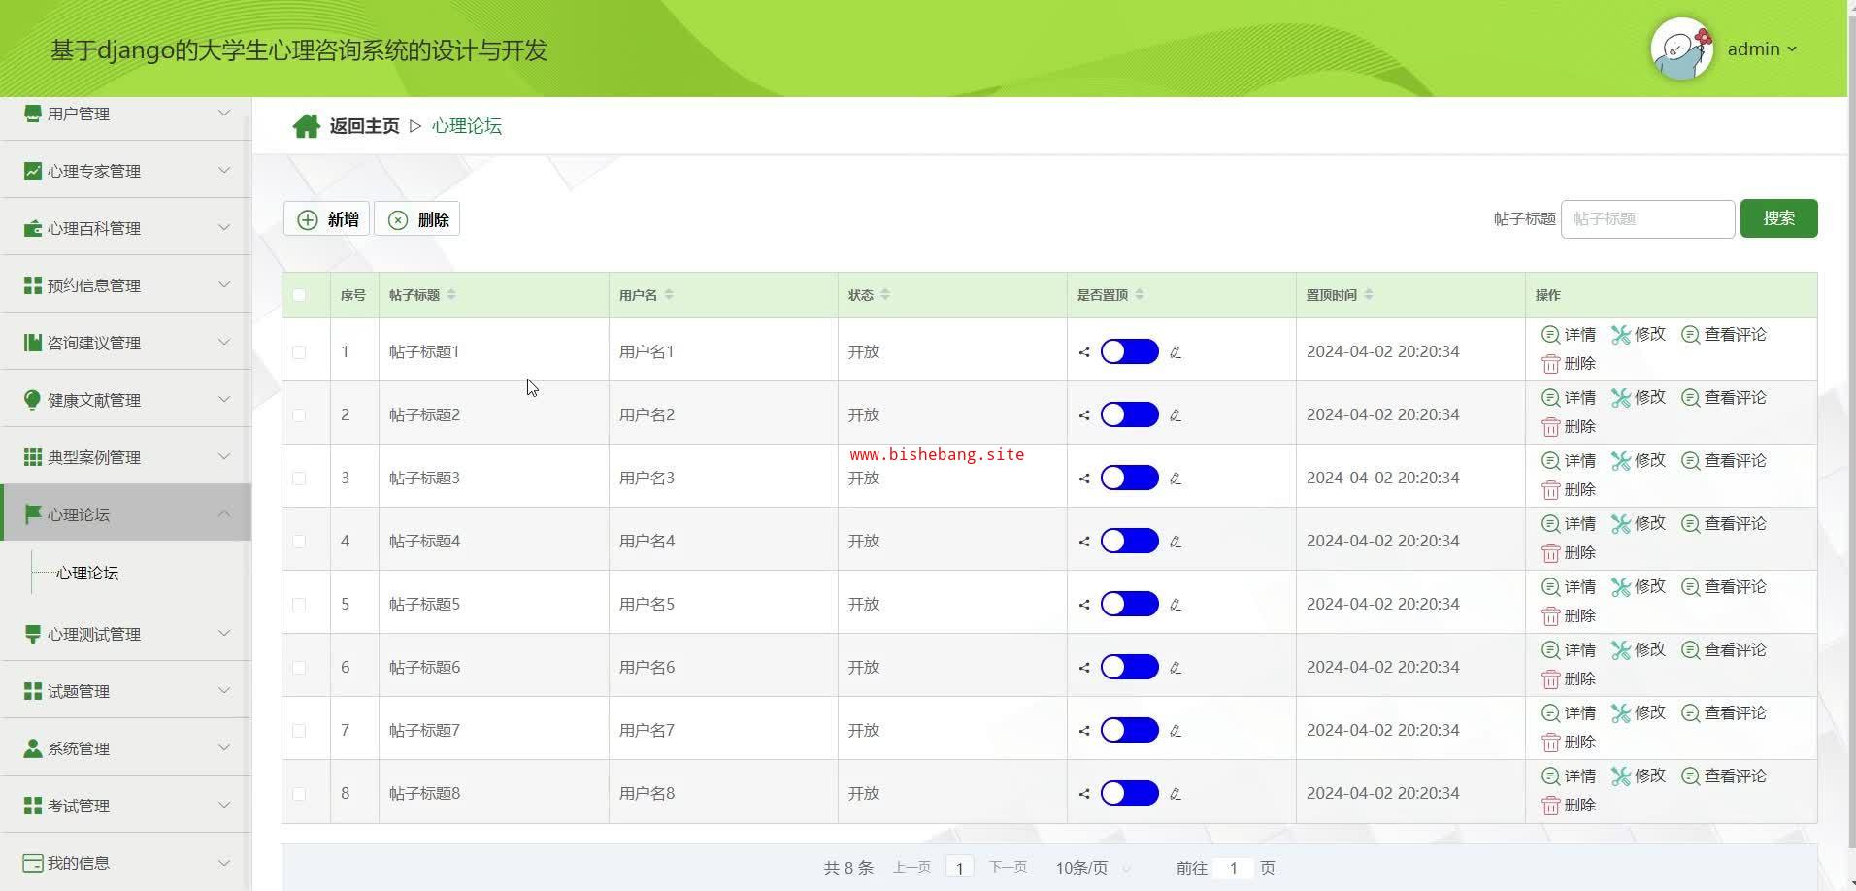Open the 心理论坛 submenu item
This screenshot has height=891, width=1856.
pyautogui.click(x=87, y=574)
